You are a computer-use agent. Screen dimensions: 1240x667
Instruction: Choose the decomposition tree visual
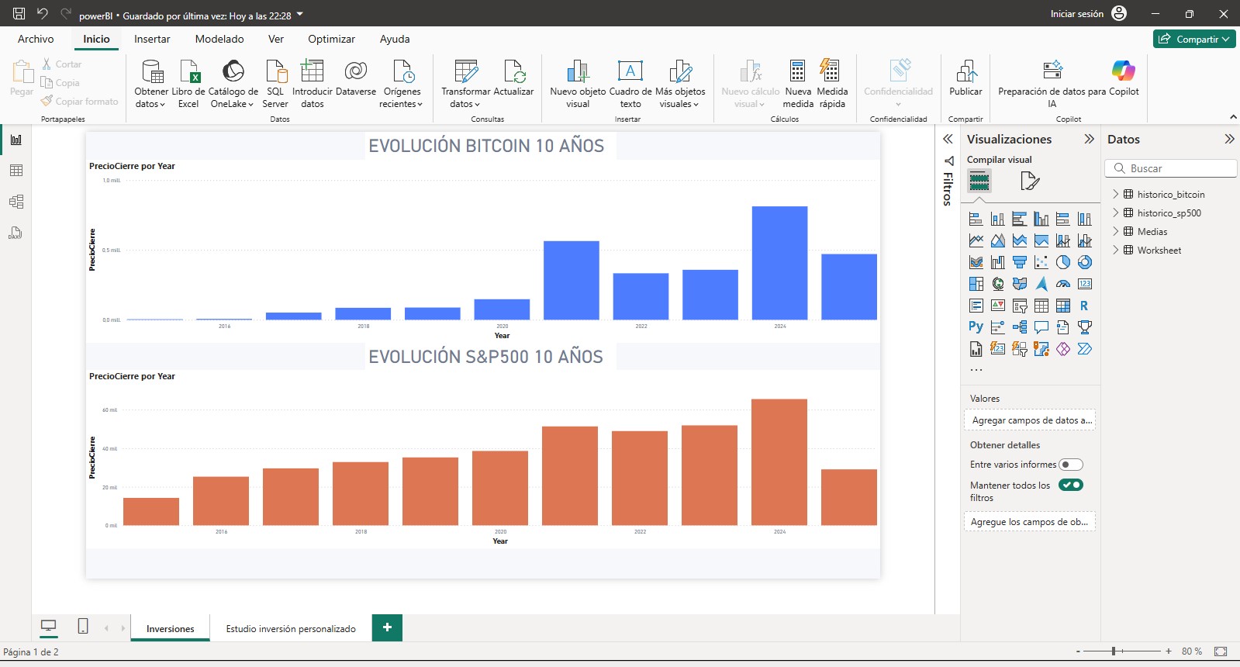tap(1020, 327)
